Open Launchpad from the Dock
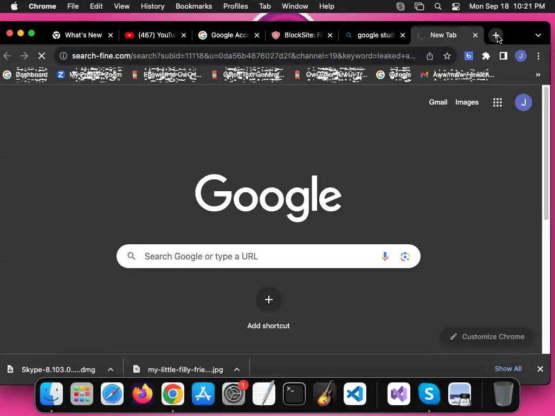The width and height of the screenshot is (555, 416). 82,394
